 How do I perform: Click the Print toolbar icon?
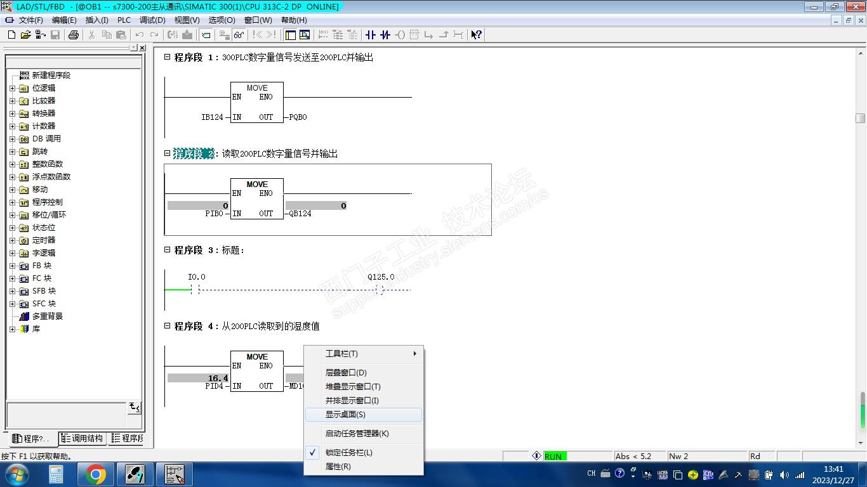[x=74, y=35]
